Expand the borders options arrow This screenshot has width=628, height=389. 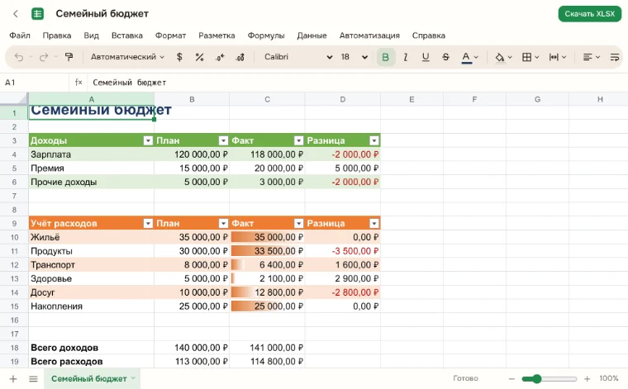pos(537,57)
